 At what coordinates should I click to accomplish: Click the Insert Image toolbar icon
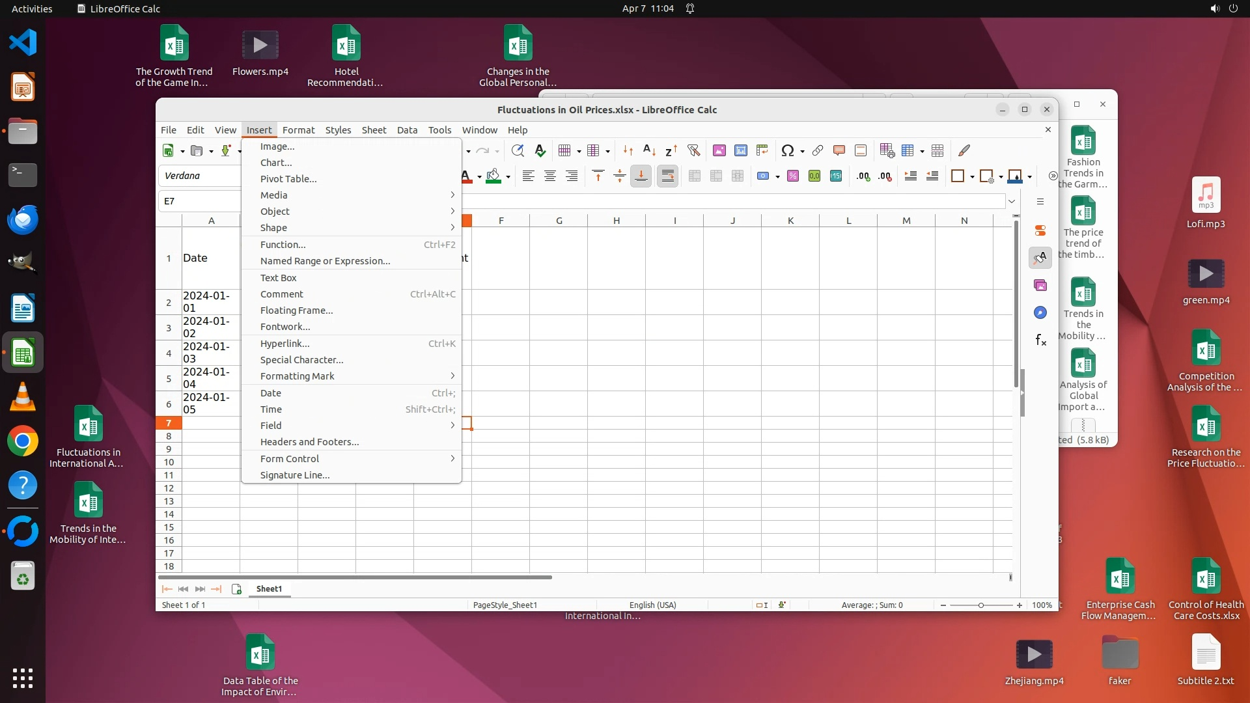(x=719, y=151)
